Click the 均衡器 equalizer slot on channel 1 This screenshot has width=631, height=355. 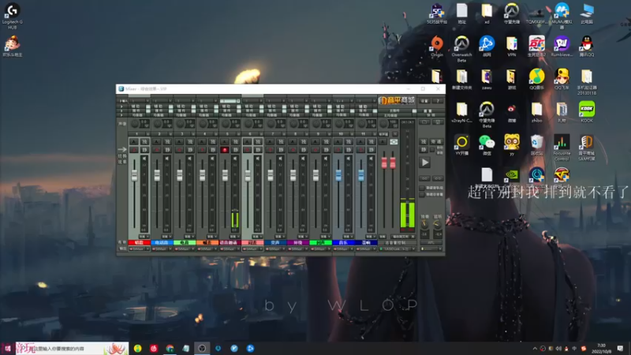[x=136, y=114]
